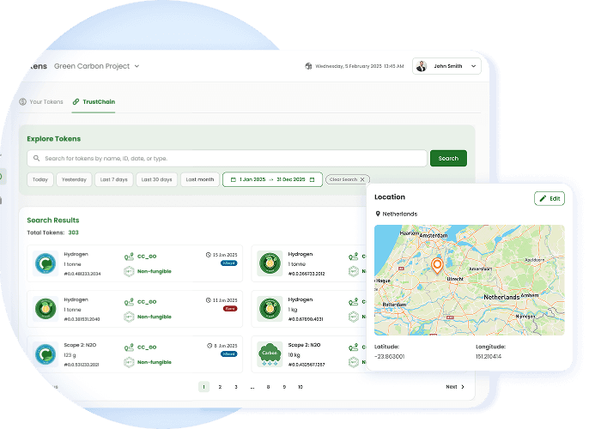Click owner icon on Hydrogen #0.0.366733.2012 card

click(x=353, y=257)
